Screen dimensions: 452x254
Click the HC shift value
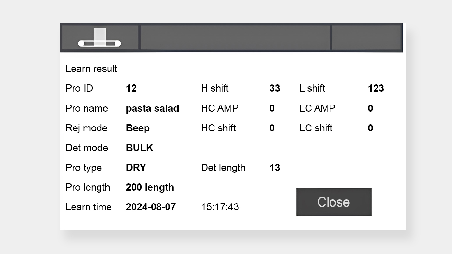(x=272, y=128)
